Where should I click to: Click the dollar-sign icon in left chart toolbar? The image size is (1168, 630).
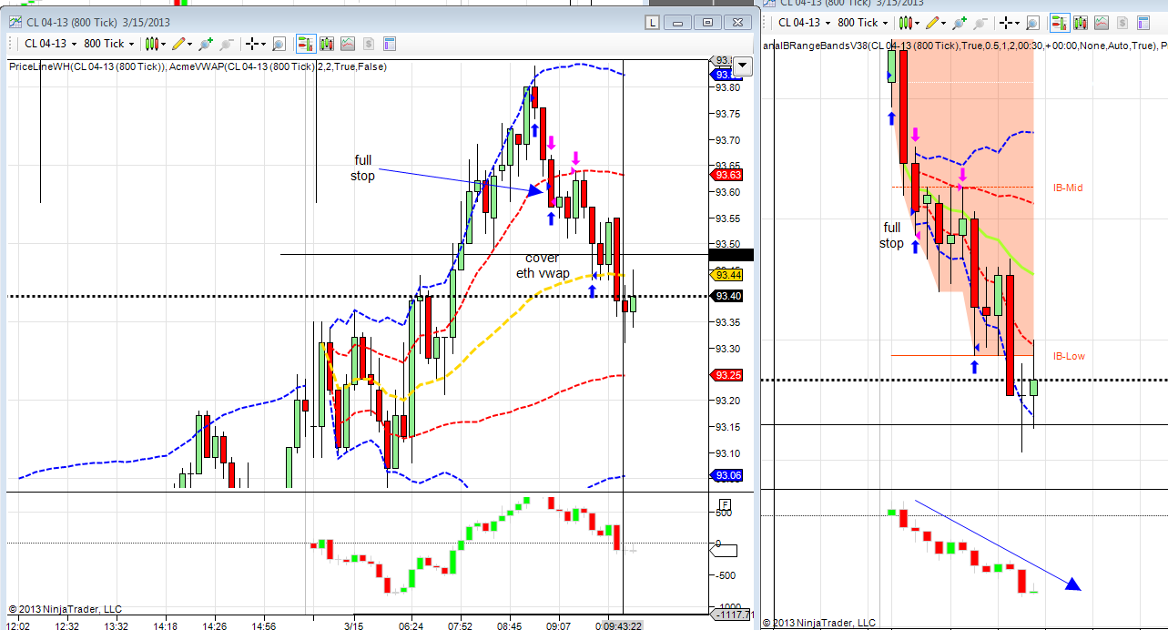(369, 44)
